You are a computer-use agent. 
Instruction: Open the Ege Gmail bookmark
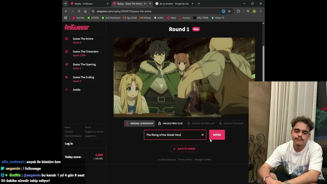tap(130, 18)
